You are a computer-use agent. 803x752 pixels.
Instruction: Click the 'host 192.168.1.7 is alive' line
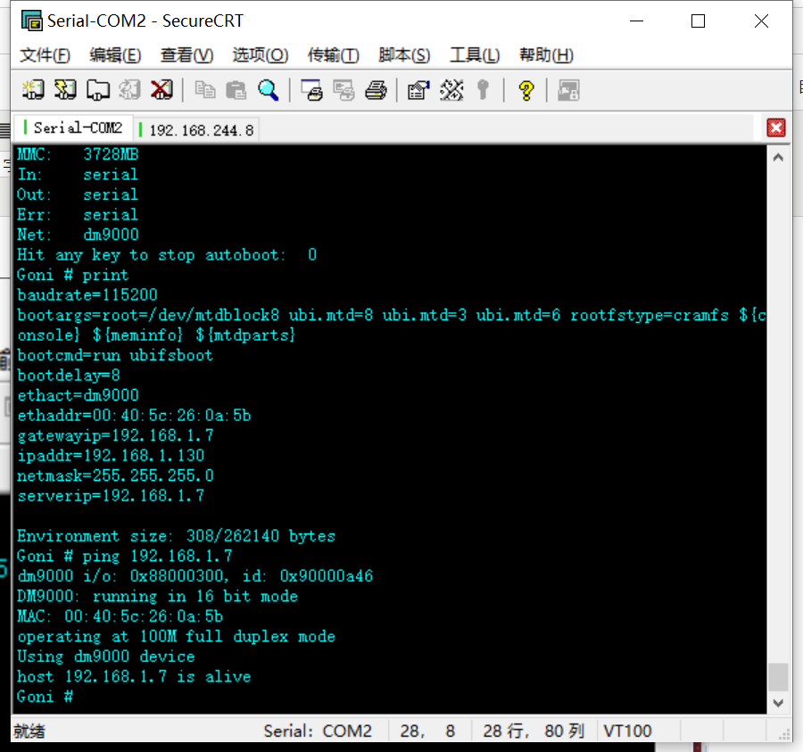pos(134,677)
